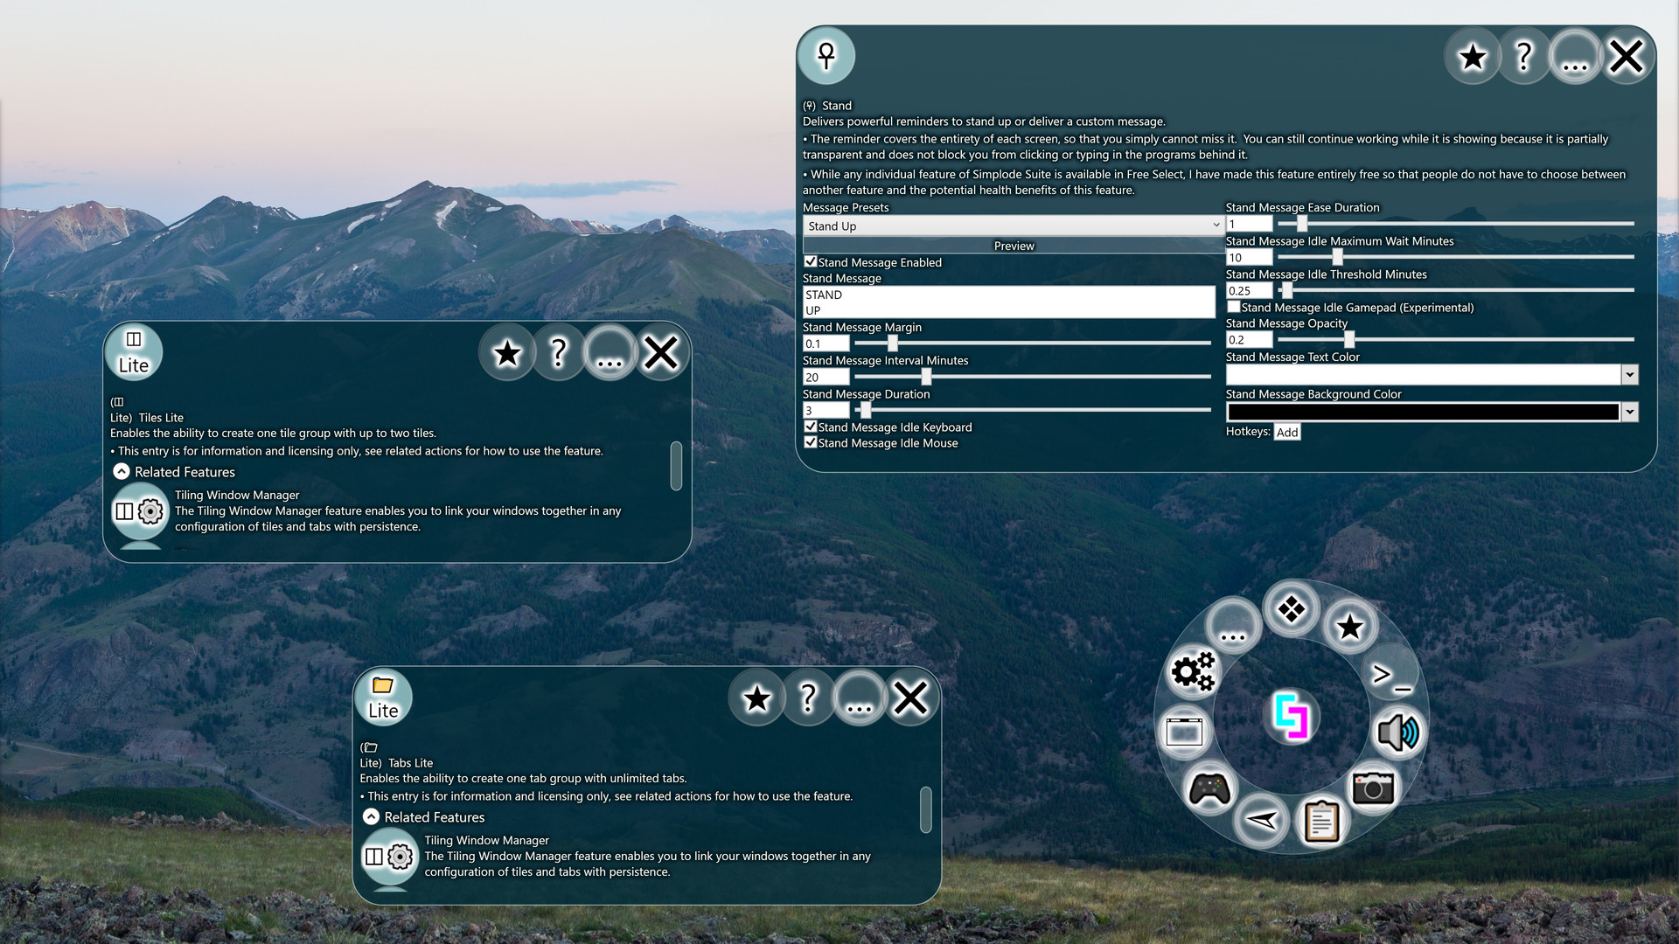1679x944 pixels.
Task: Expand Related Features in Tabs Lite panel
Action: tap(370, 816)
